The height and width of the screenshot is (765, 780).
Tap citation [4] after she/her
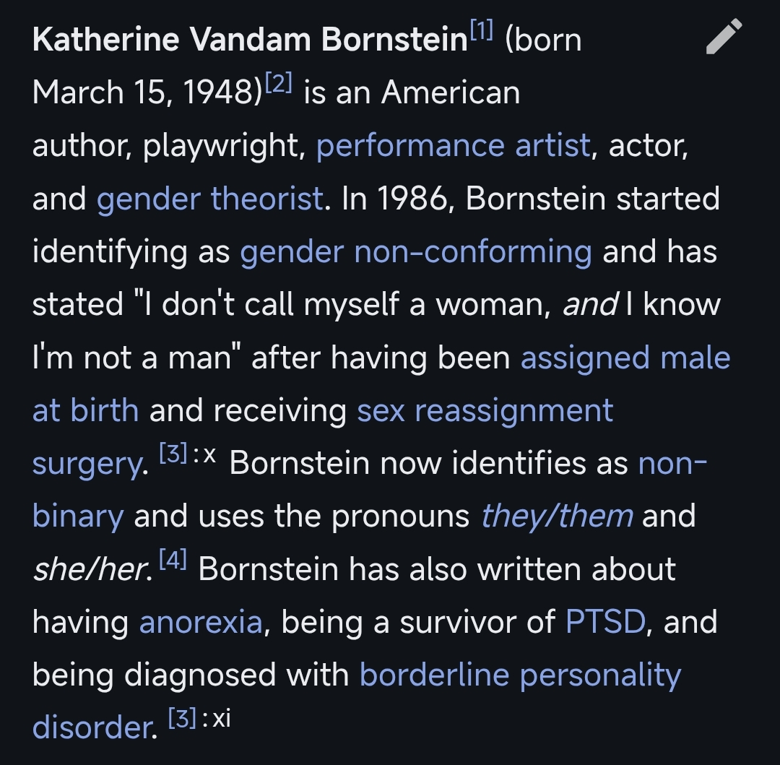pyautogui.click(x=173, y=561)
